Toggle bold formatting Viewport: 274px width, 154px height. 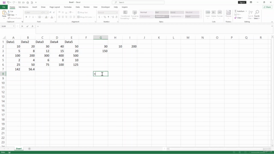point(26,17)
